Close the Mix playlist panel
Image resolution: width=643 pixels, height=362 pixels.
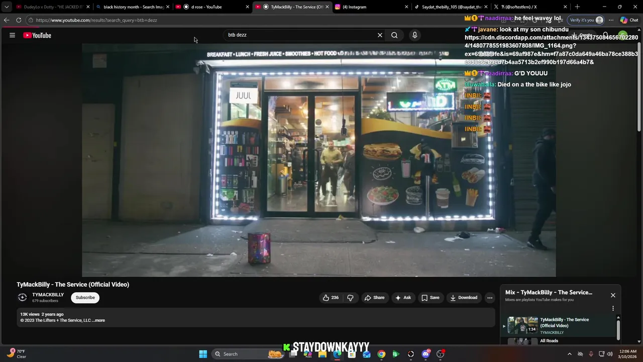point(613,295)
